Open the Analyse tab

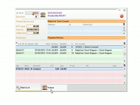point(54,87)
